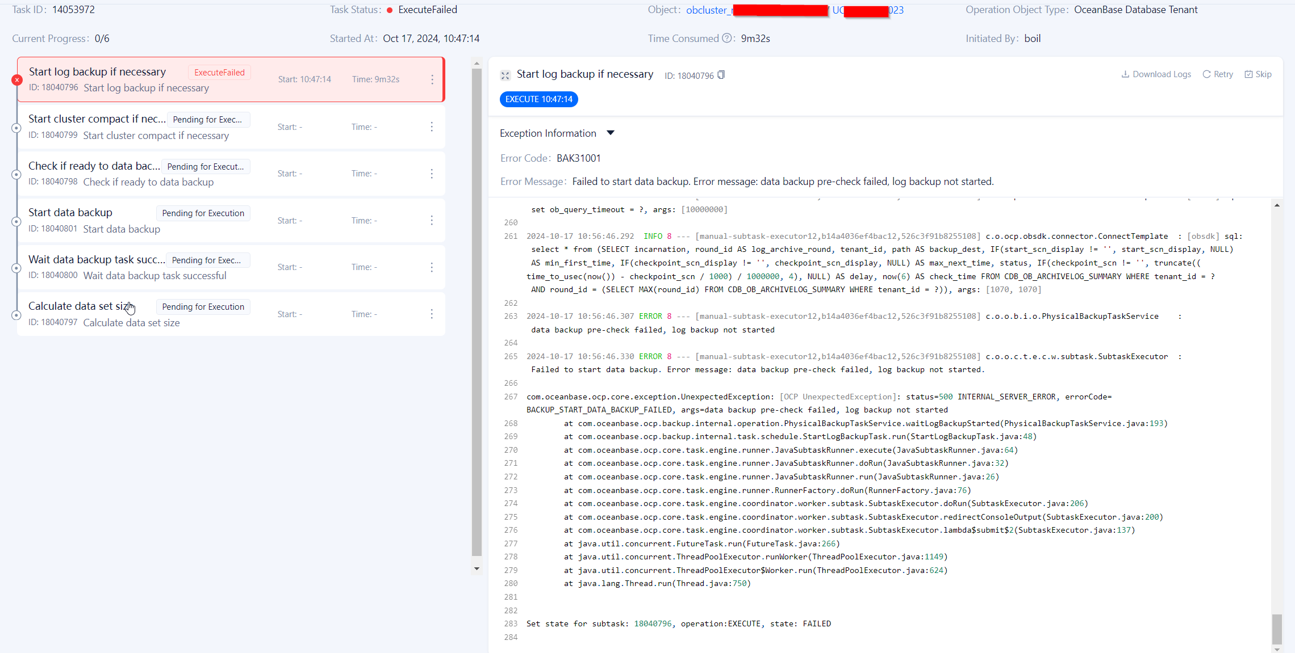Click OceanBase Database Tenant object type text
Viewport: 1295px width, 653px height.
[x=1135, y=10]
